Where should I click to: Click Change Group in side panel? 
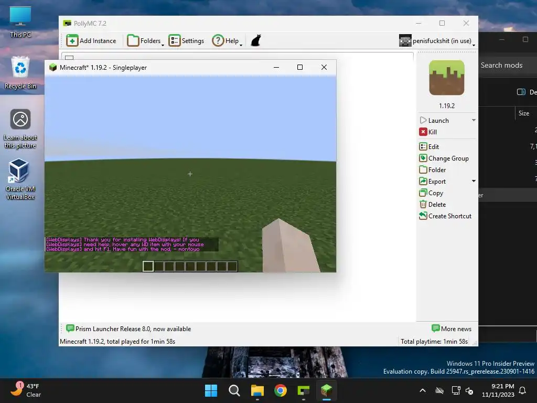coord(444,158)
